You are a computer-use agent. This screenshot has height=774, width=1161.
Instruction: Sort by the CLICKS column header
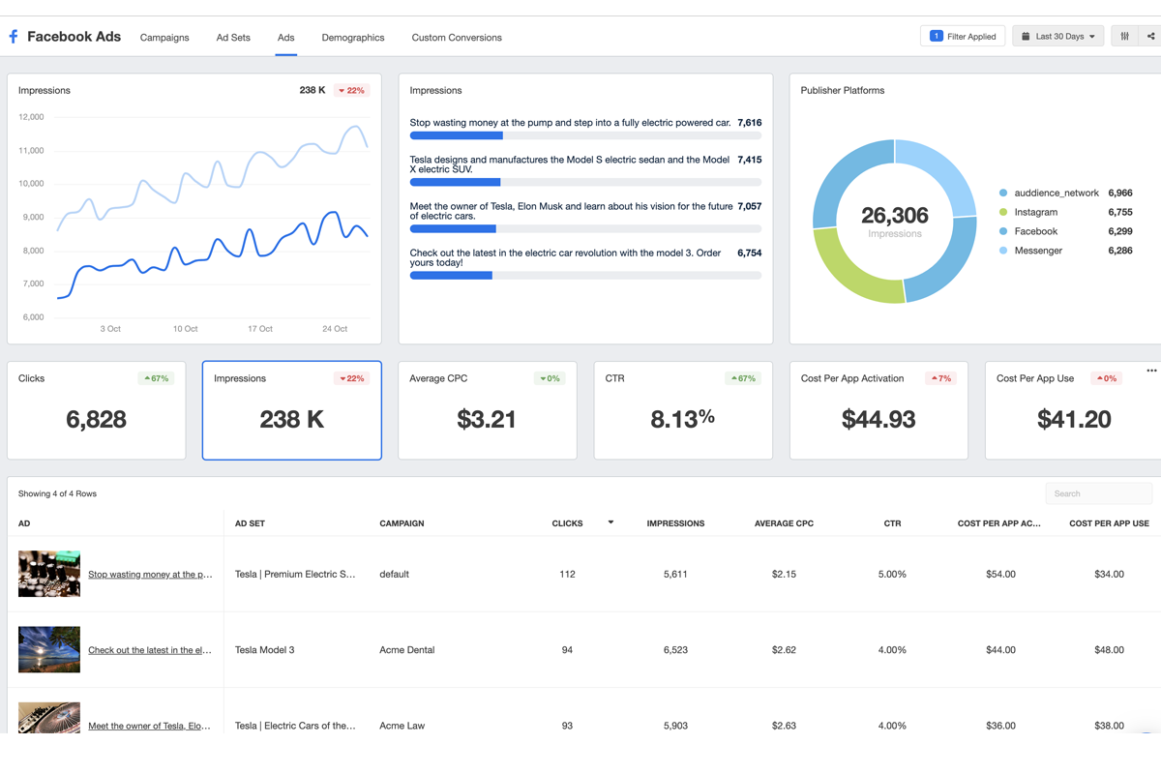tap(567, 523)
